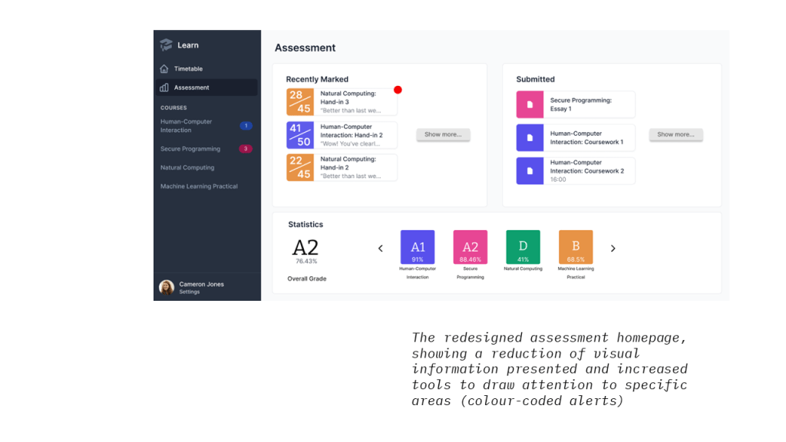The image size is (786, 442).
Task: Open Settings under Cameron Jones
Action: pos(190,292)
